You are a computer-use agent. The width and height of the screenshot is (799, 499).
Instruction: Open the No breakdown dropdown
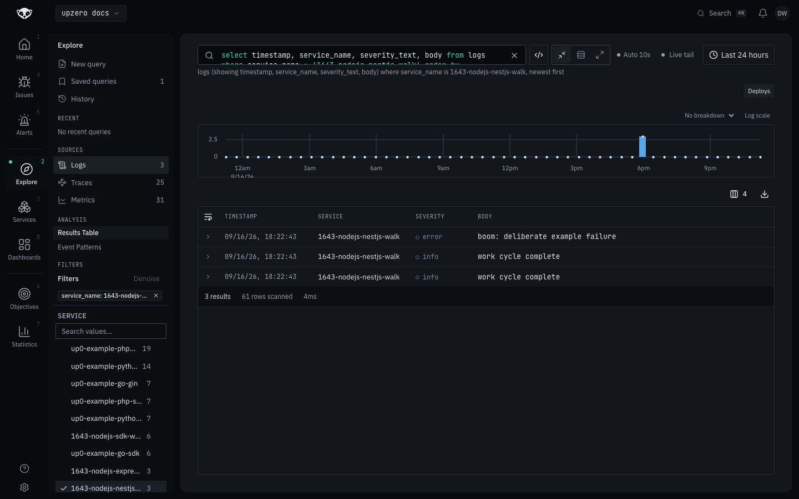click(x=709, y=115)
